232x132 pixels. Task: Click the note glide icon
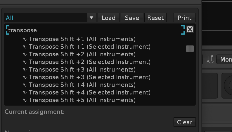[210, 60]
